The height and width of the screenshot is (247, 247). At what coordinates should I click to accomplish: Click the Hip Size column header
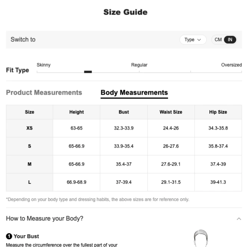coord(218,112)
